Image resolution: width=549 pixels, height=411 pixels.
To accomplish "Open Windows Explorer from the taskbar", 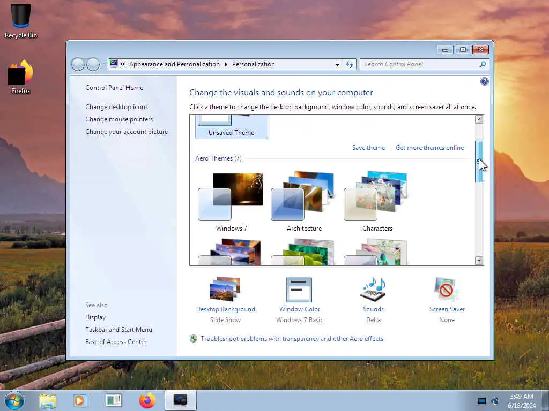I will point(48,400).
